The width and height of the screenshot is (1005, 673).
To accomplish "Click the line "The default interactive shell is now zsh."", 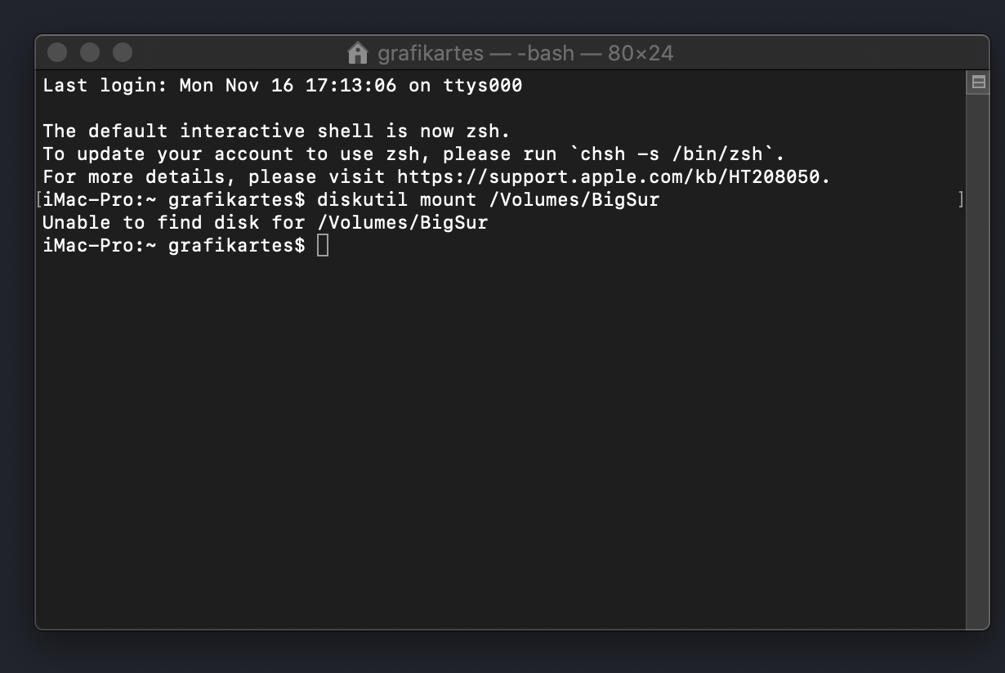I will pyautogui.click(x=276, y=131).
